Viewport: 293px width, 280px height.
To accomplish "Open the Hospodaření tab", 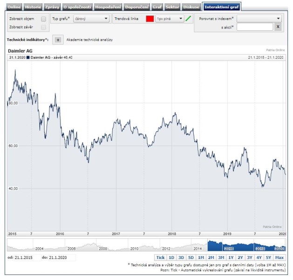I will (109, 7).
